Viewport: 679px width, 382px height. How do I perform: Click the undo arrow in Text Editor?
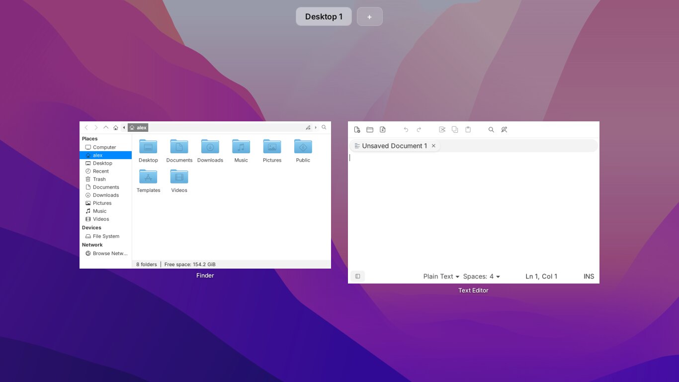(x=406, y=130)
